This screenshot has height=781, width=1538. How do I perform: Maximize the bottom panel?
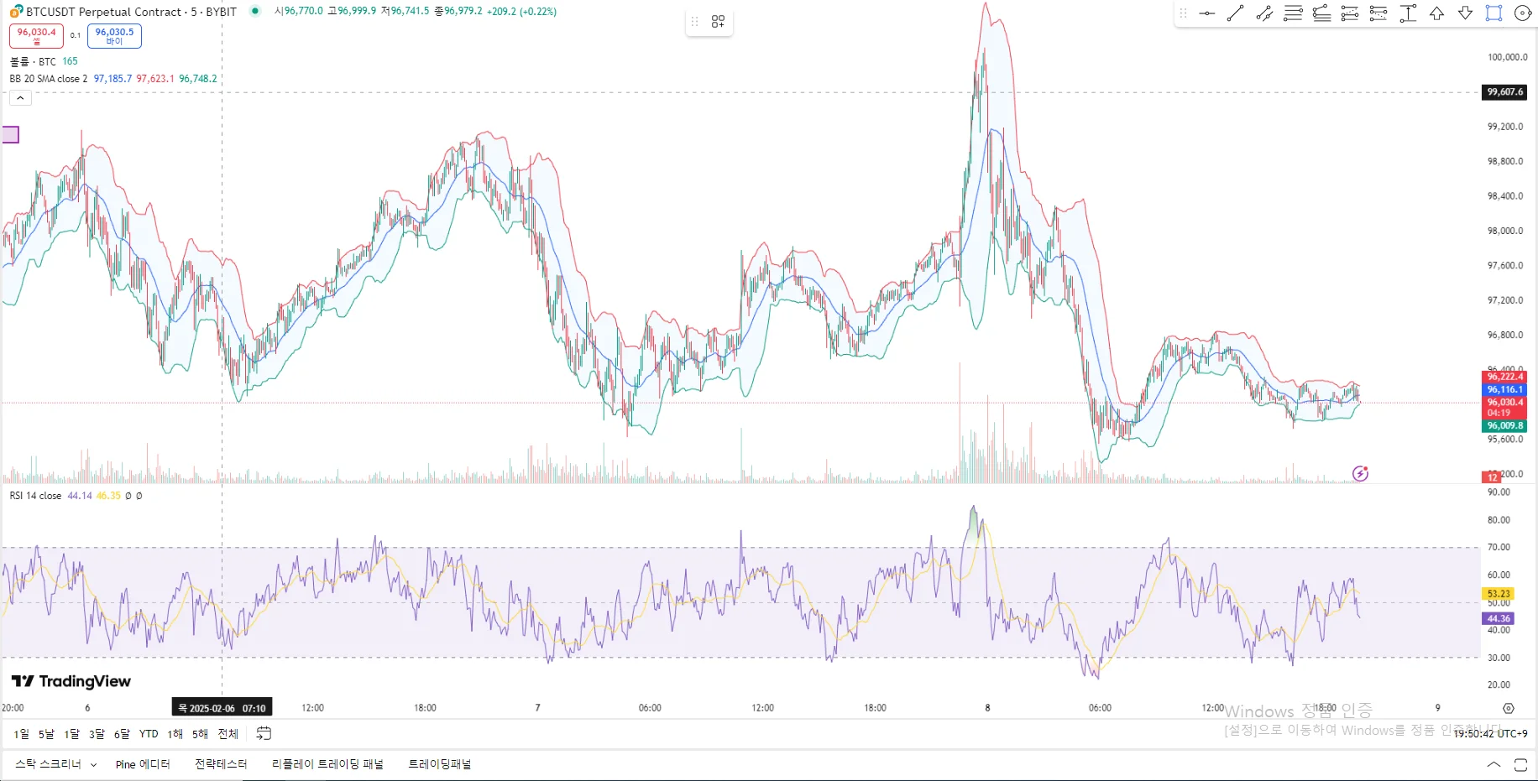1520,764
